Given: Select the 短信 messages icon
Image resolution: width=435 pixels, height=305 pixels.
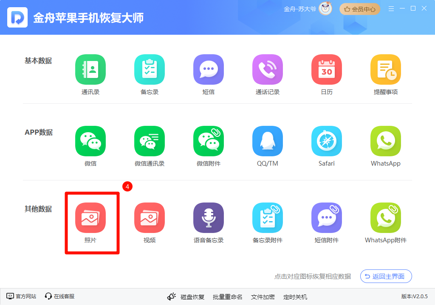Looking at the screenshot, I should [209, 69].
